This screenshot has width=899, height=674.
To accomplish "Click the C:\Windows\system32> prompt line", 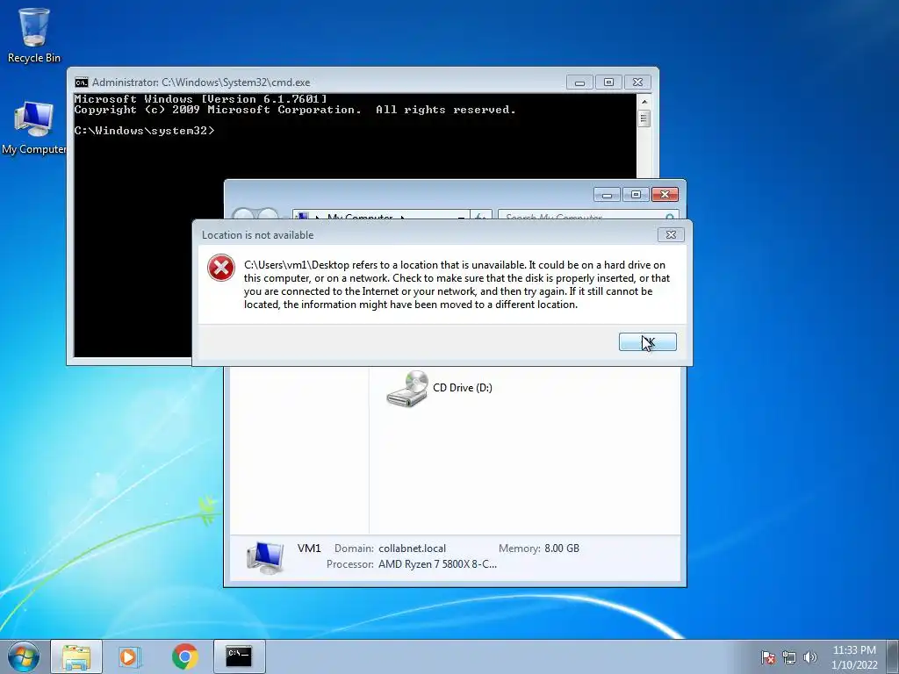I will point(144,131).
